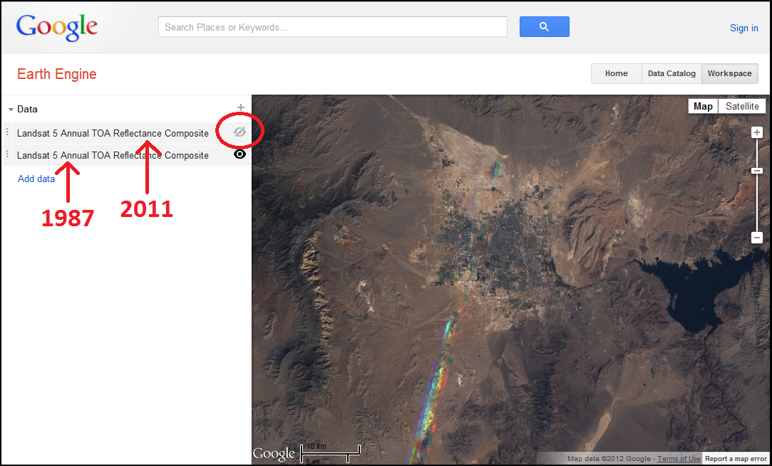Click the Sign in link
Image resolution: width=772 pixels, height=466 pixels.
[744, 28]
